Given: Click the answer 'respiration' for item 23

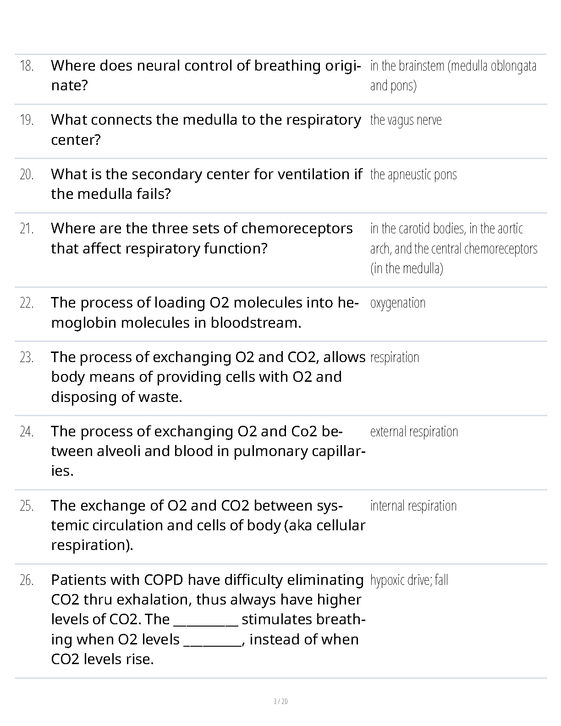Looking at the screenshot, I should coord(394,357).
